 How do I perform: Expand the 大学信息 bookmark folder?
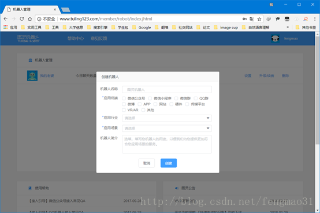73,27
